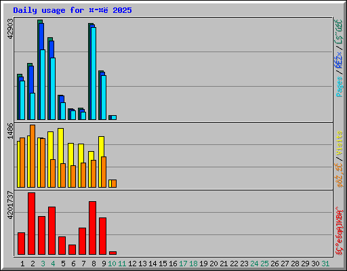This screenshot has width=347, height=271.
Task: Click the small cyan bar for day 10
Action: pos(114,117)
